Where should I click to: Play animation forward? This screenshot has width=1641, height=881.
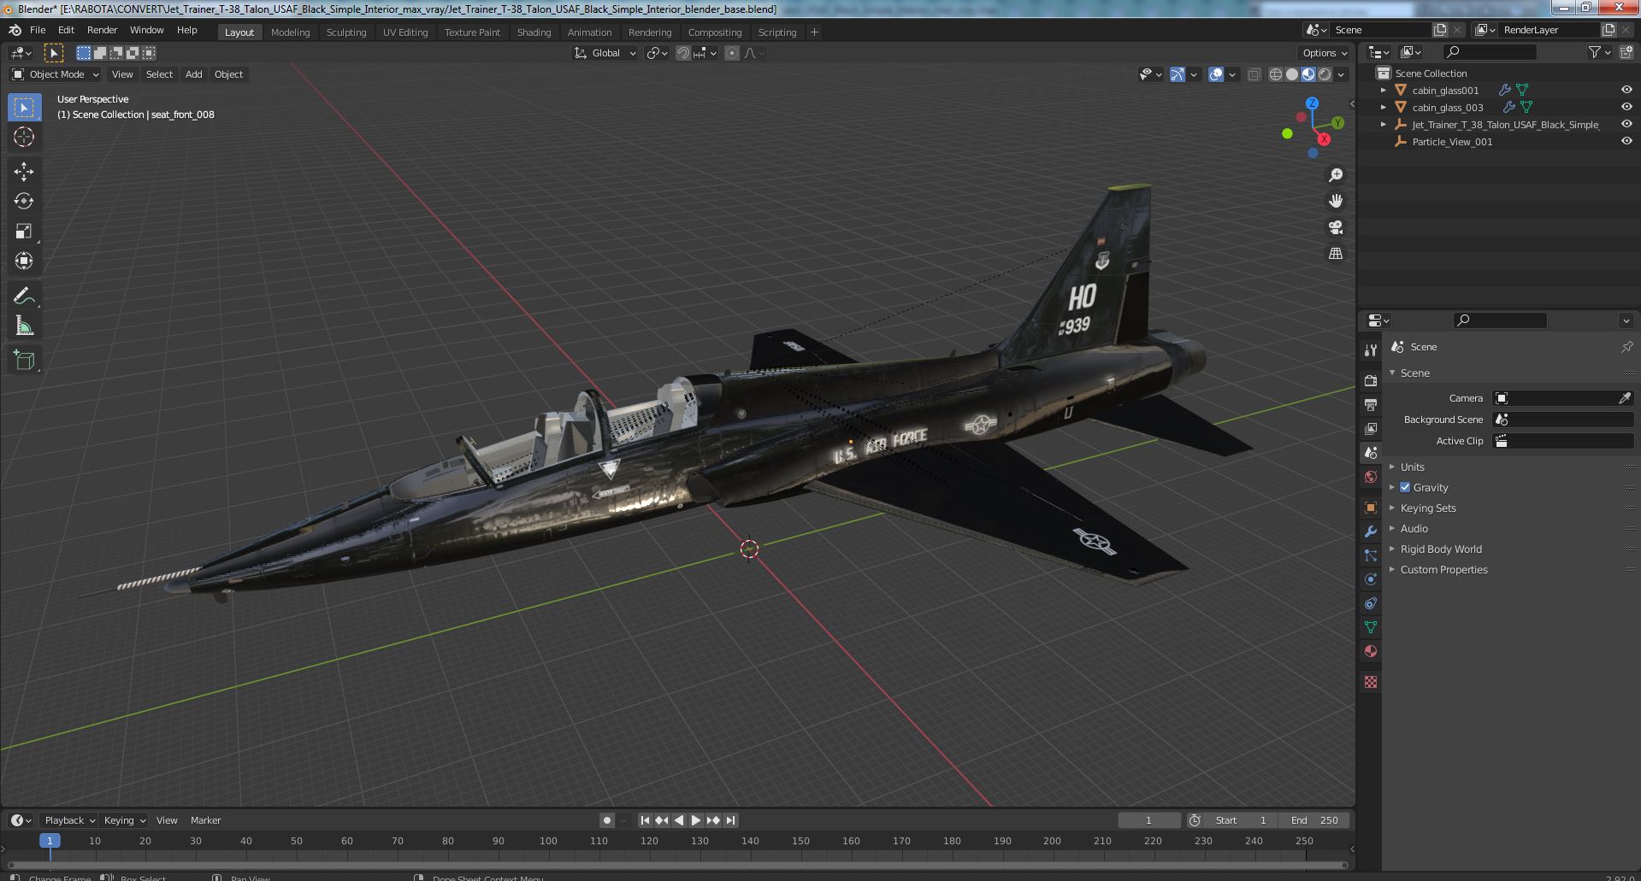(695, 820)
